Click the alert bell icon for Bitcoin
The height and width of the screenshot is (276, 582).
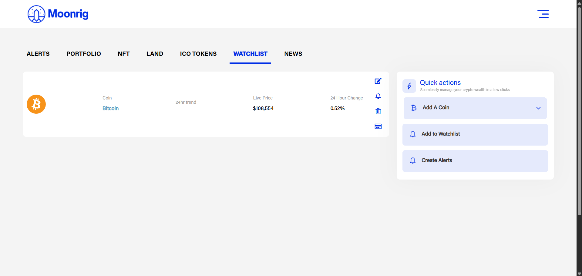378,96
